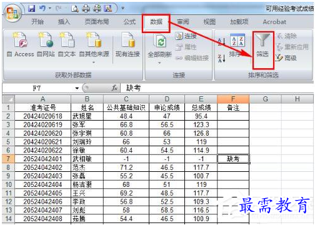Click cell 20424020618
The image size is (315, 225).
[42, 116]
